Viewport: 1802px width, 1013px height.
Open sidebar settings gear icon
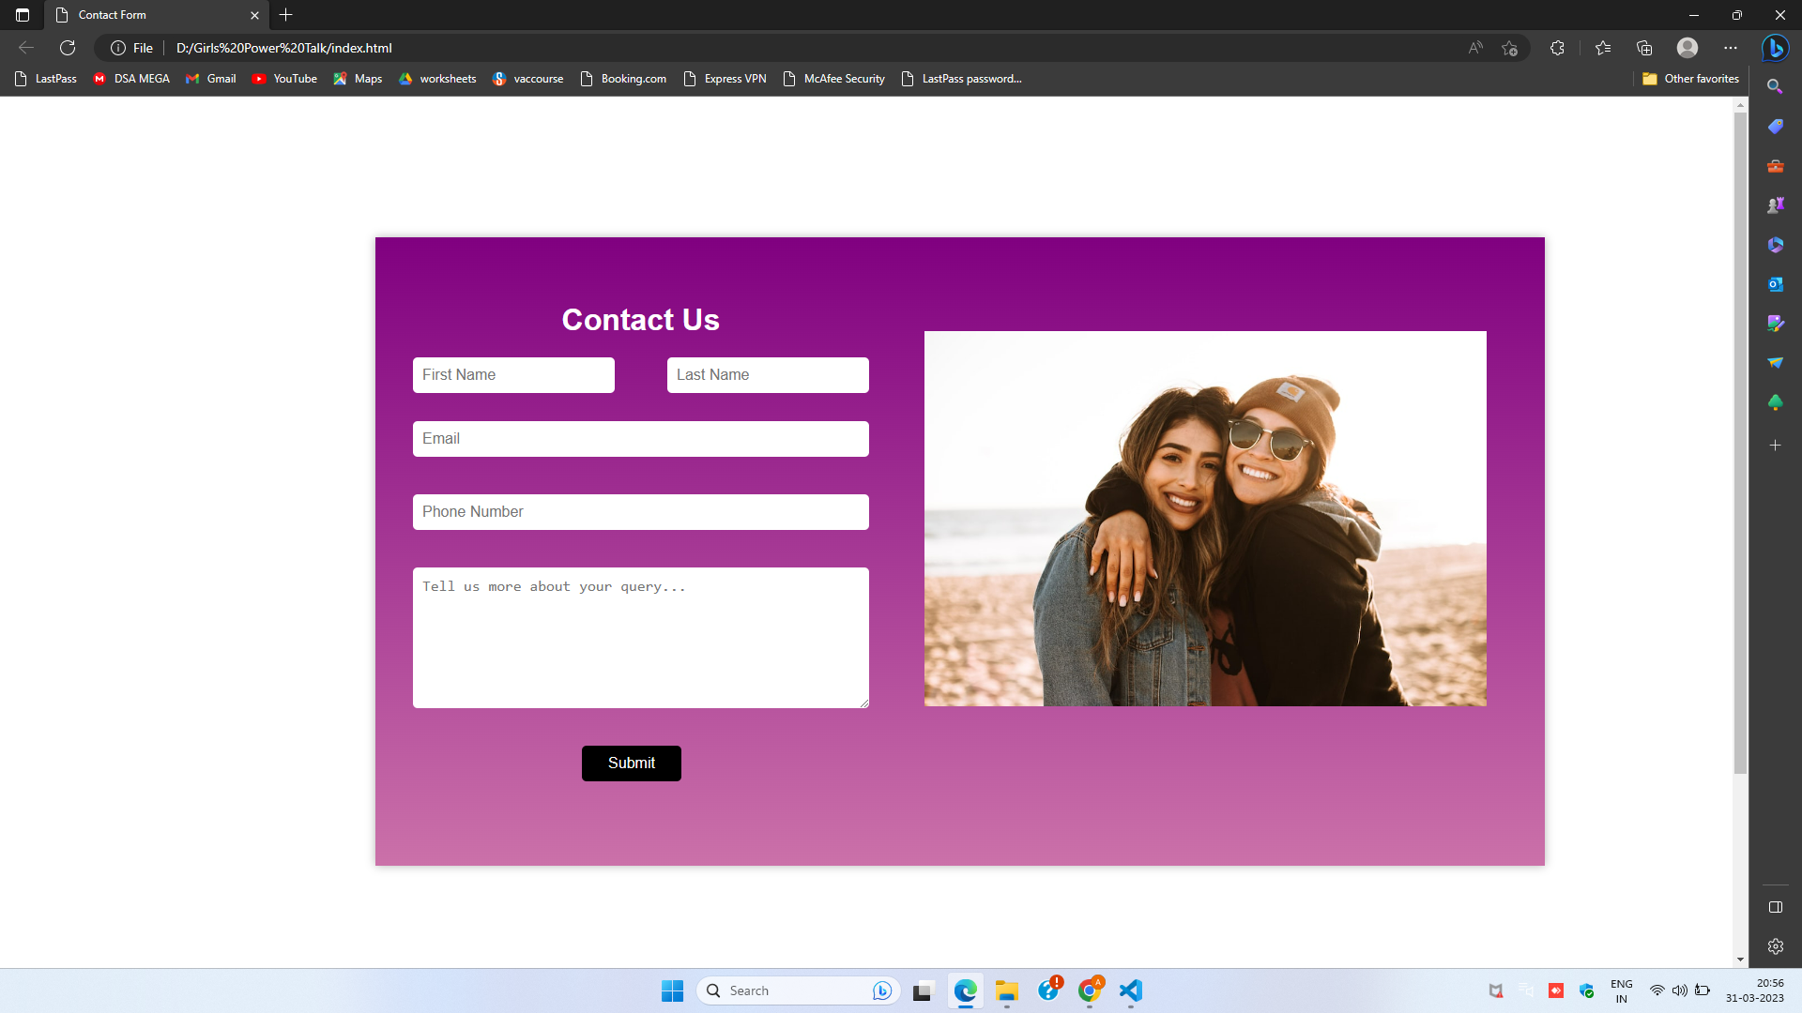tap(1775, 946)
